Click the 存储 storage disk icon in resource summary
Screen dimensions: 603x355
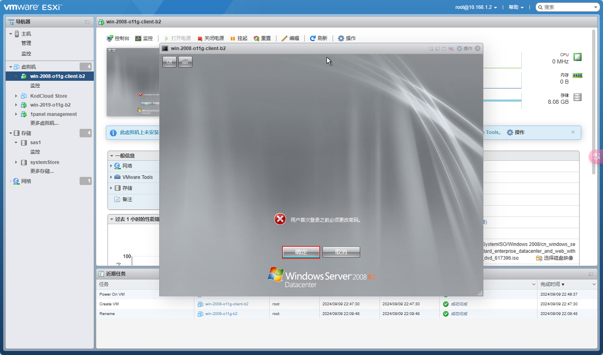coord(578,97)
